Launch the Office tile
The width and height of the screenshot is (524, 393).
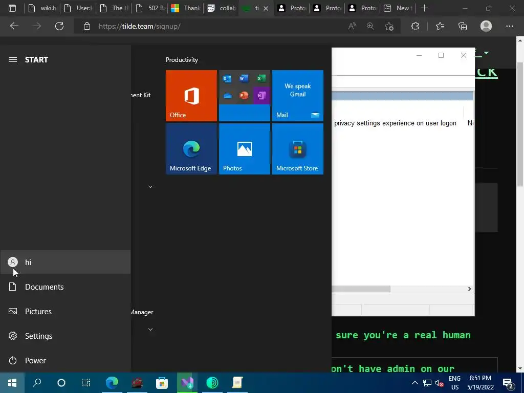[191, 96]
